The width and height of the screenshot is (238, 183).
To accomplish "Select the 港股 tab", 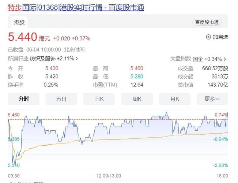I will coord(19,22).
